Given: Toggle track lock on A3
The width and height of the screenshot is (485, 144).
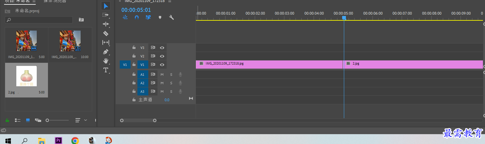Looking at the screenshot, I should 134,91.
